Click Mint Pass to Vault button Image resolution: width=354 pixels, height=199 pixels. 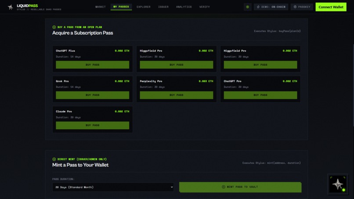pyautogui.click(x=240, y=187)
